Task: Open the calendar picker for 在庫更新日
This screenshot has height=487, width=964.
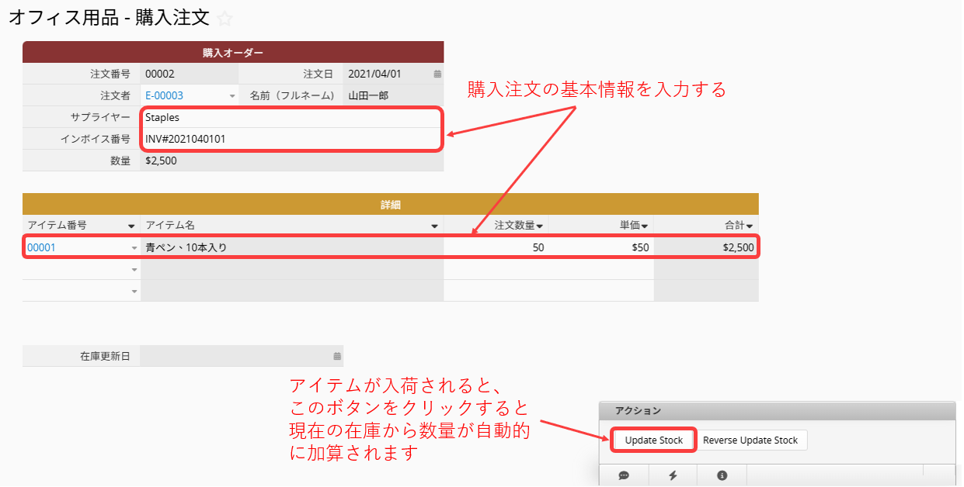Action: coord(337,357)
